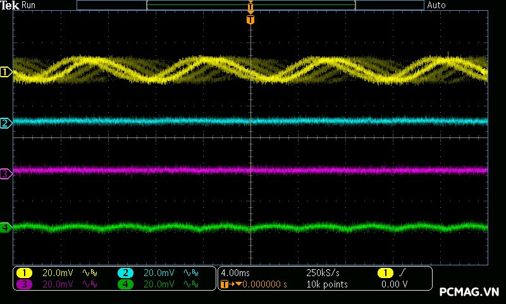Image resolution: width=506 pixels, height=304 pixels.
Task: Click the channel 2 cyan ground marker
Action: pos(6,123)
